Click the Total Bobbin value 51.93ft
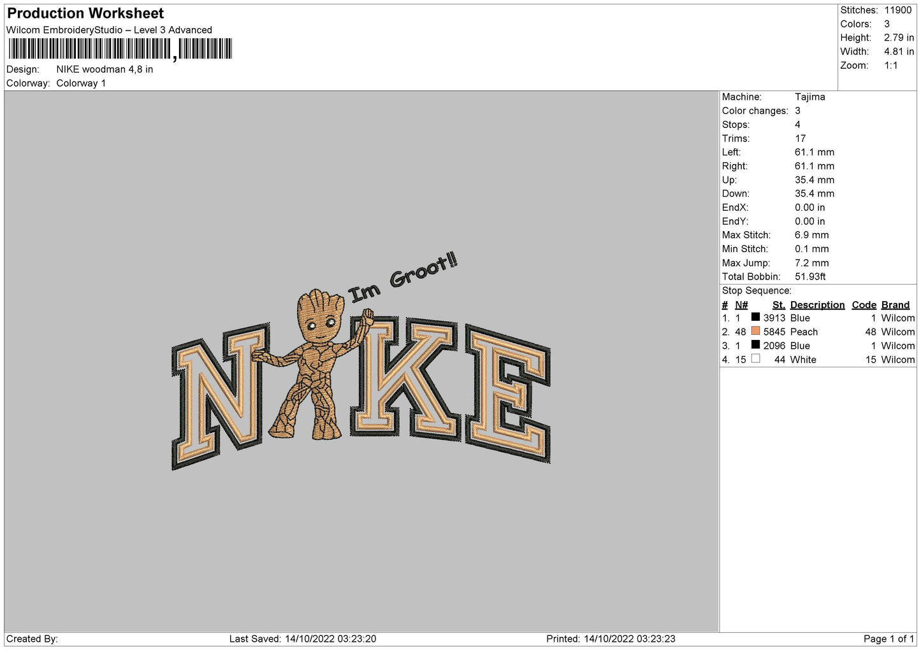 pos(810,277)
